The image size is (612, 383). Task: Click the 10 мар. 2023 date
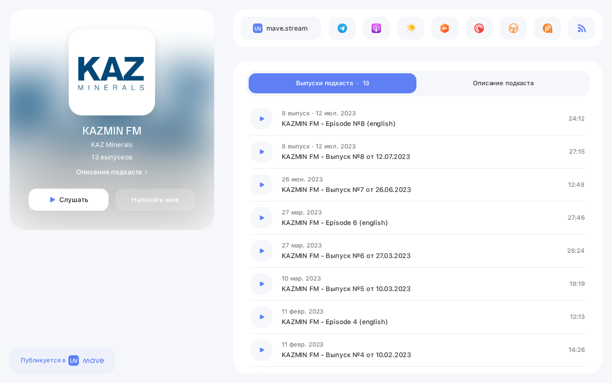click(x=301, y=279)
